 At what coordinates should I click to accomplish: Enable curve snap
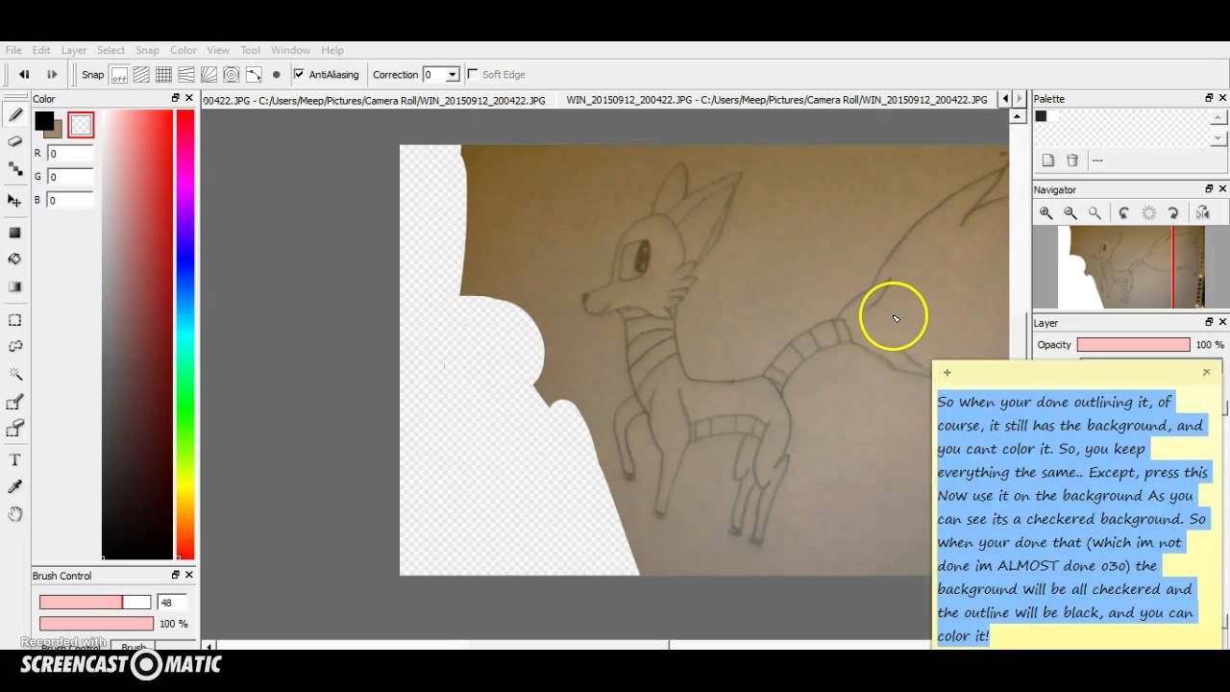(x=254, y=74)
